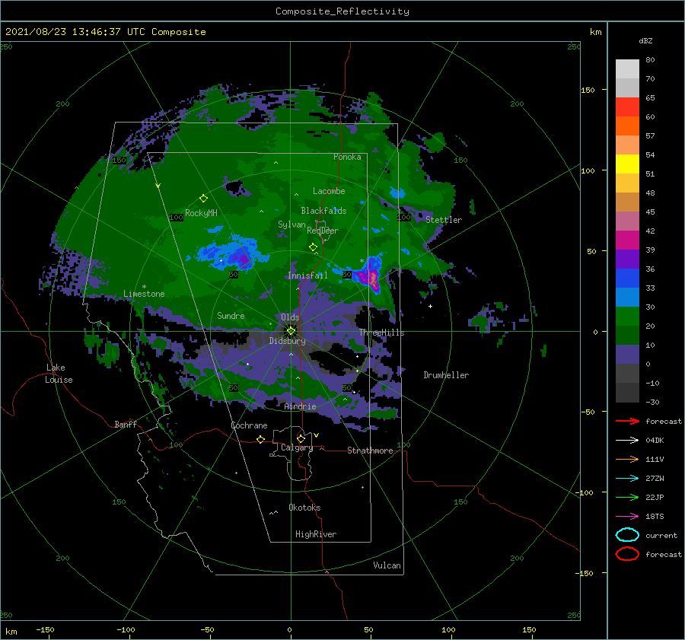Click the Ponoka city label

click(347, 157)
